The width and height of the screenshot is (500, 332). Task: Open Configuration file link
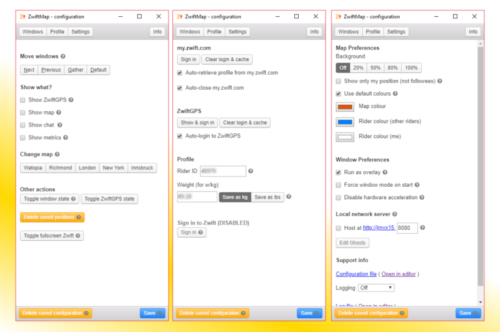point(356,274)
